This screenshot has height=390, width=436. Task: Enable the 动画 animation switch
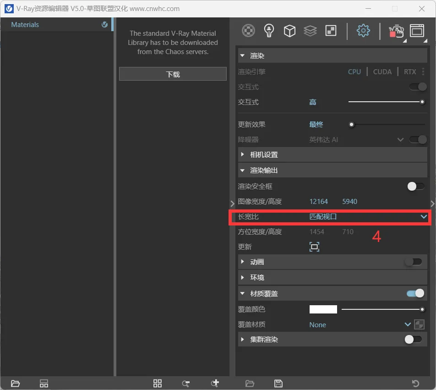tap(413, 262)
